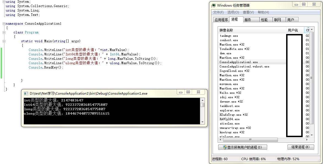The width and height of the screenshot is (323, 164).
Task: Collapse class Program block
Action: coord(4,32)
